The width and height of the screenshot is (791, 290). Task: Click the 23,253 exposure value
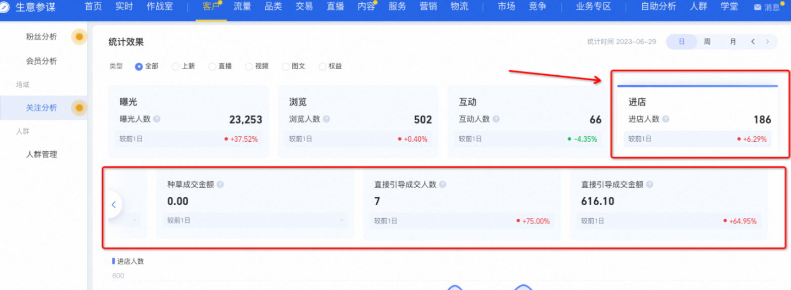(246, 120)
